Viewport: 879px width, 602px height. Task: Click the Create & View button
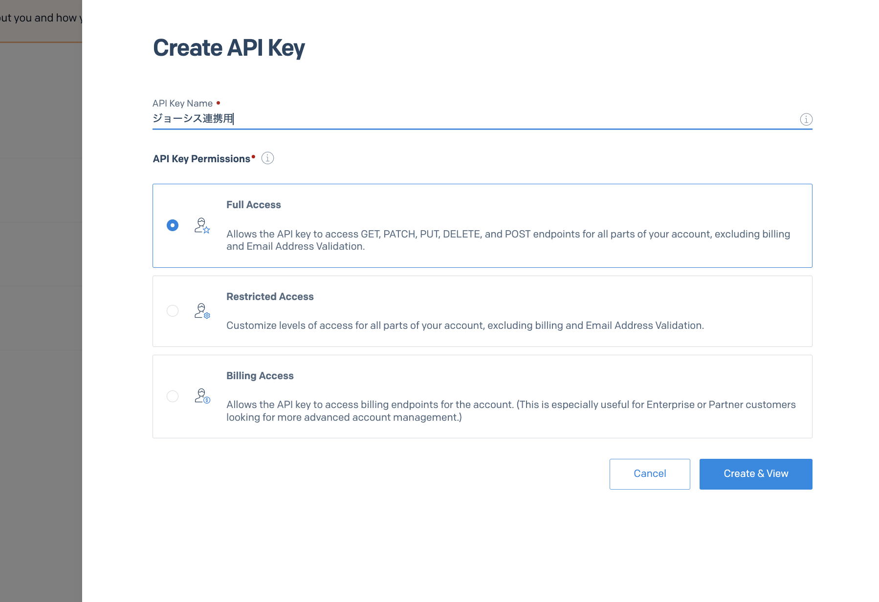click(755, 474)
